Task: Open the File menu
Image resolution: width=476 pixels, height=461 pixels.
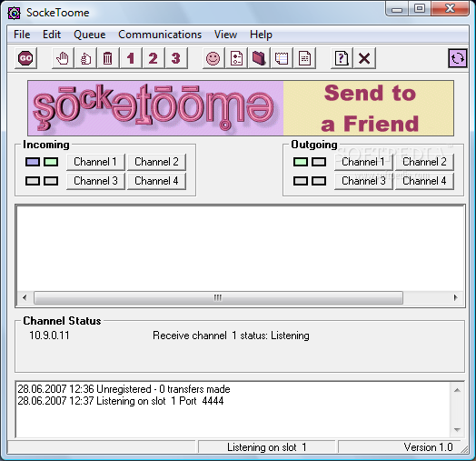Action: click(x=22, y=35)
